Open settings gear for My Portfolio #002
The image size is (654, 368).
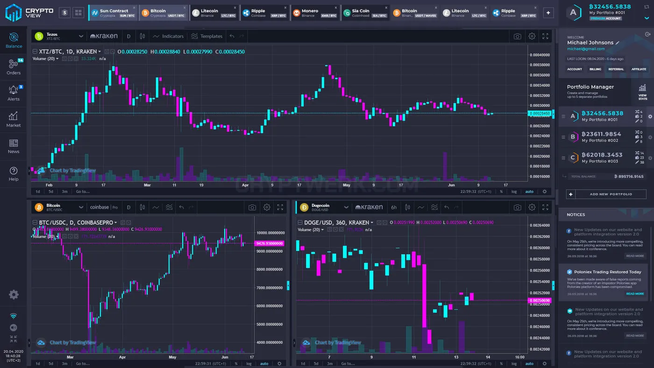(650, 137)
